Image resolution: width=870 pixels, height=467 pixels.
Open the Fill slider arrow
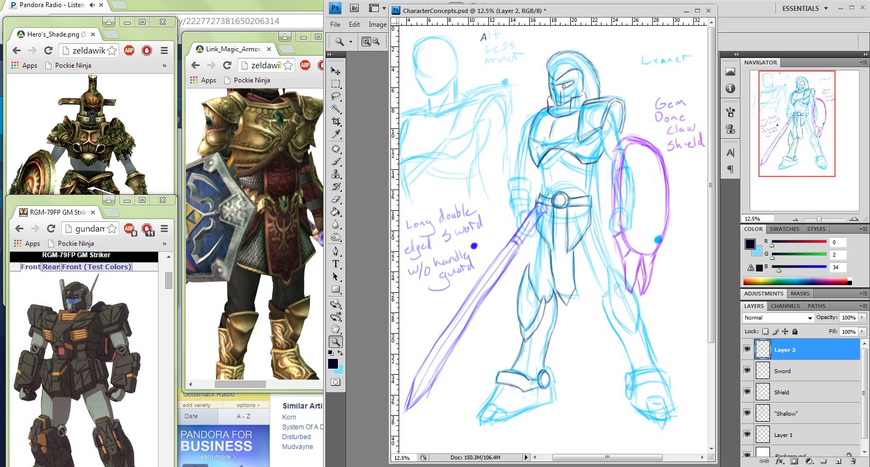click(862, 332)
